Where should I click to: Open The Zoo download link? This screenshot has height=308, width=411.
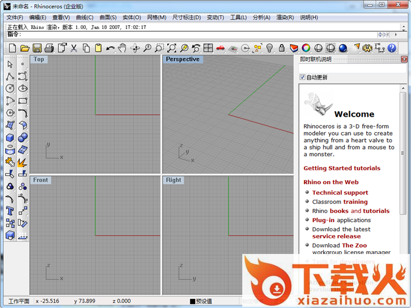(354, 245)
